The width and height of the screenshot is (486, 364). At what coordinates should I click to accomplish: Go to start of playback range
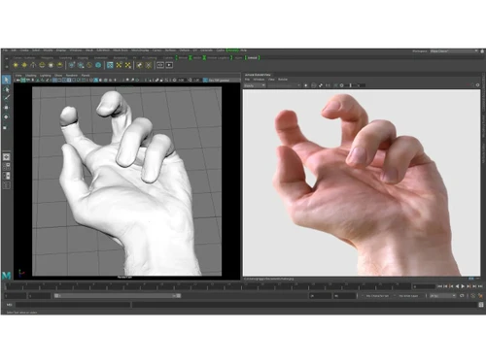point(439,286)
